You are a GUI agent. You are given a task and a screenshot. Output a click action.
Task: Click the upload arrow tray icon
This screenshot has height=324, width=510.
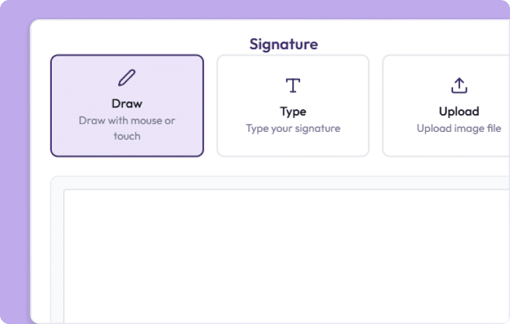[459, 85]
